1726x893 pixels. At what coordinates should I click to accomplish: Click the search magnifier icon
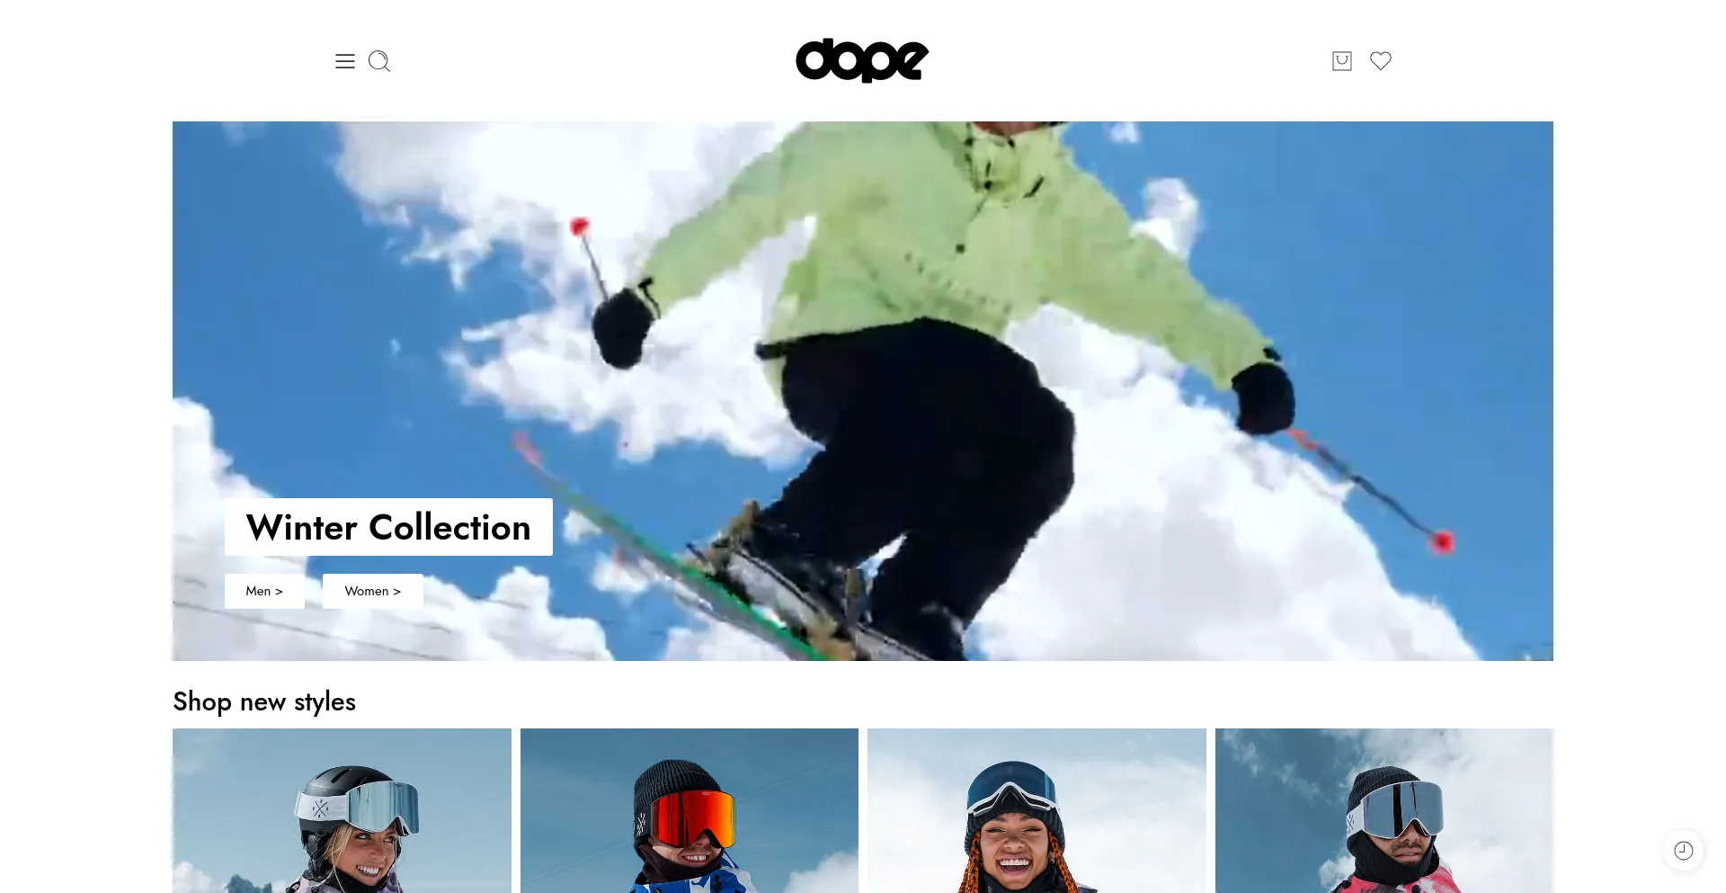(x=379, y=61)
